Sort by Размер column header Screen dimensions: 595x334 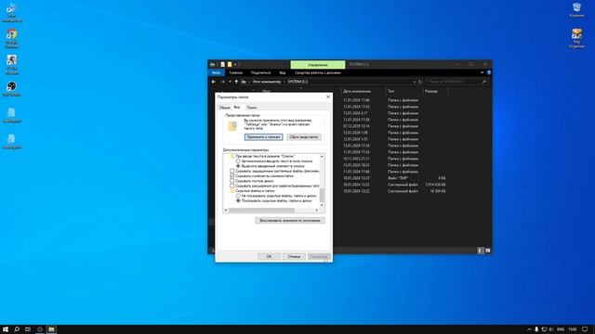[x=431, y=91]
